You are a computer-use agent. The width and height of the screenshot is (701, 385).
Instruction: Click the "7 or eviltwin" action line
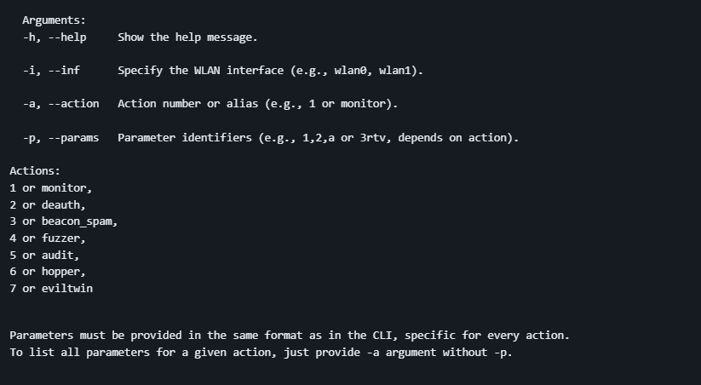(x=51, y=289)
